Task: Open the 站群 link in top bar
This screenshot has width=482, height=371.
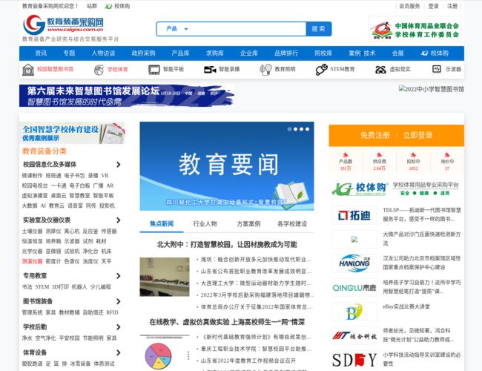Action: [92, 6]
